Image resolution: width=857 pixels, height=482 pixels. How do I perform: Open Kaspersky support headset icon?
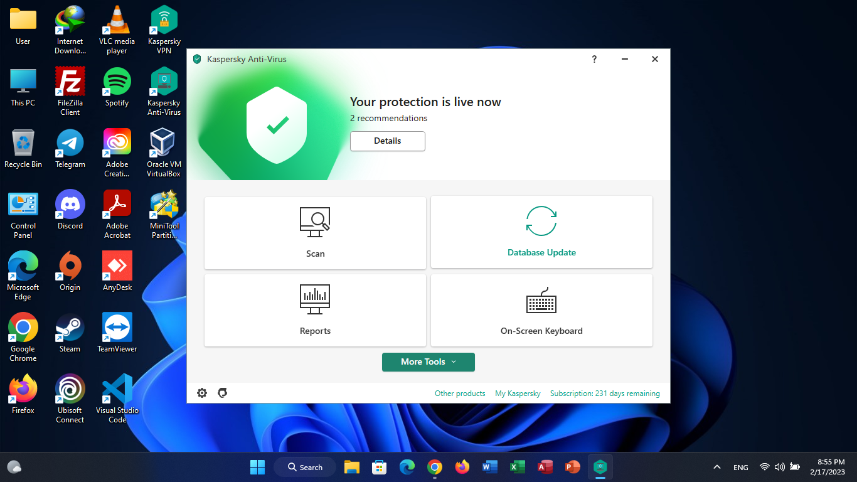[x=222, y=393]
